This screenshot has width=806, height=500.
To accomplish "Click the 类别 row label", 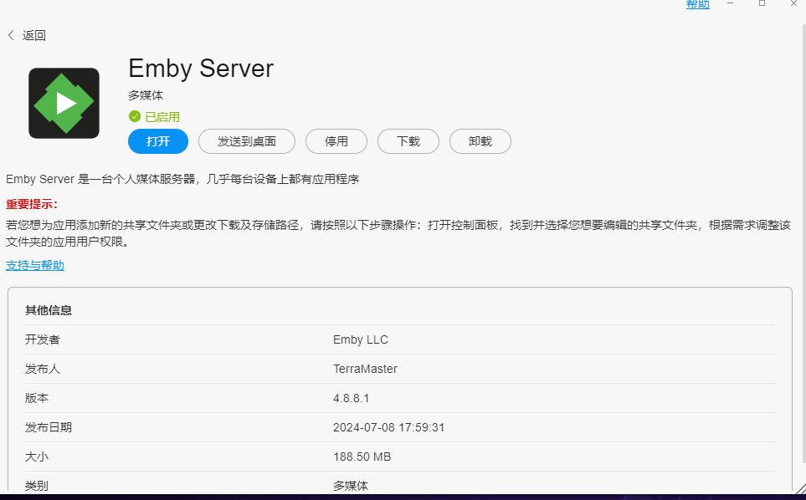I will tap(37, 486).
